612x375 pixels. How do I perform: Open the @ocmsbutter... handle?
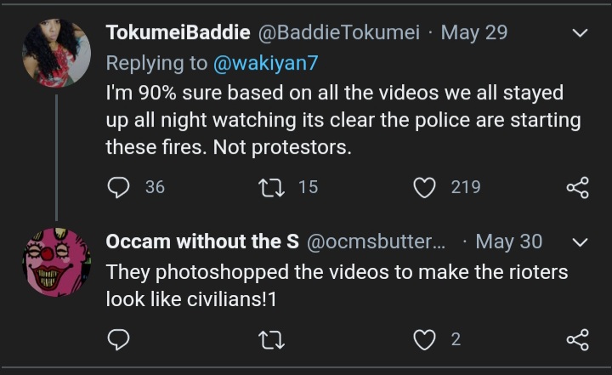click(x=376, y=241)
